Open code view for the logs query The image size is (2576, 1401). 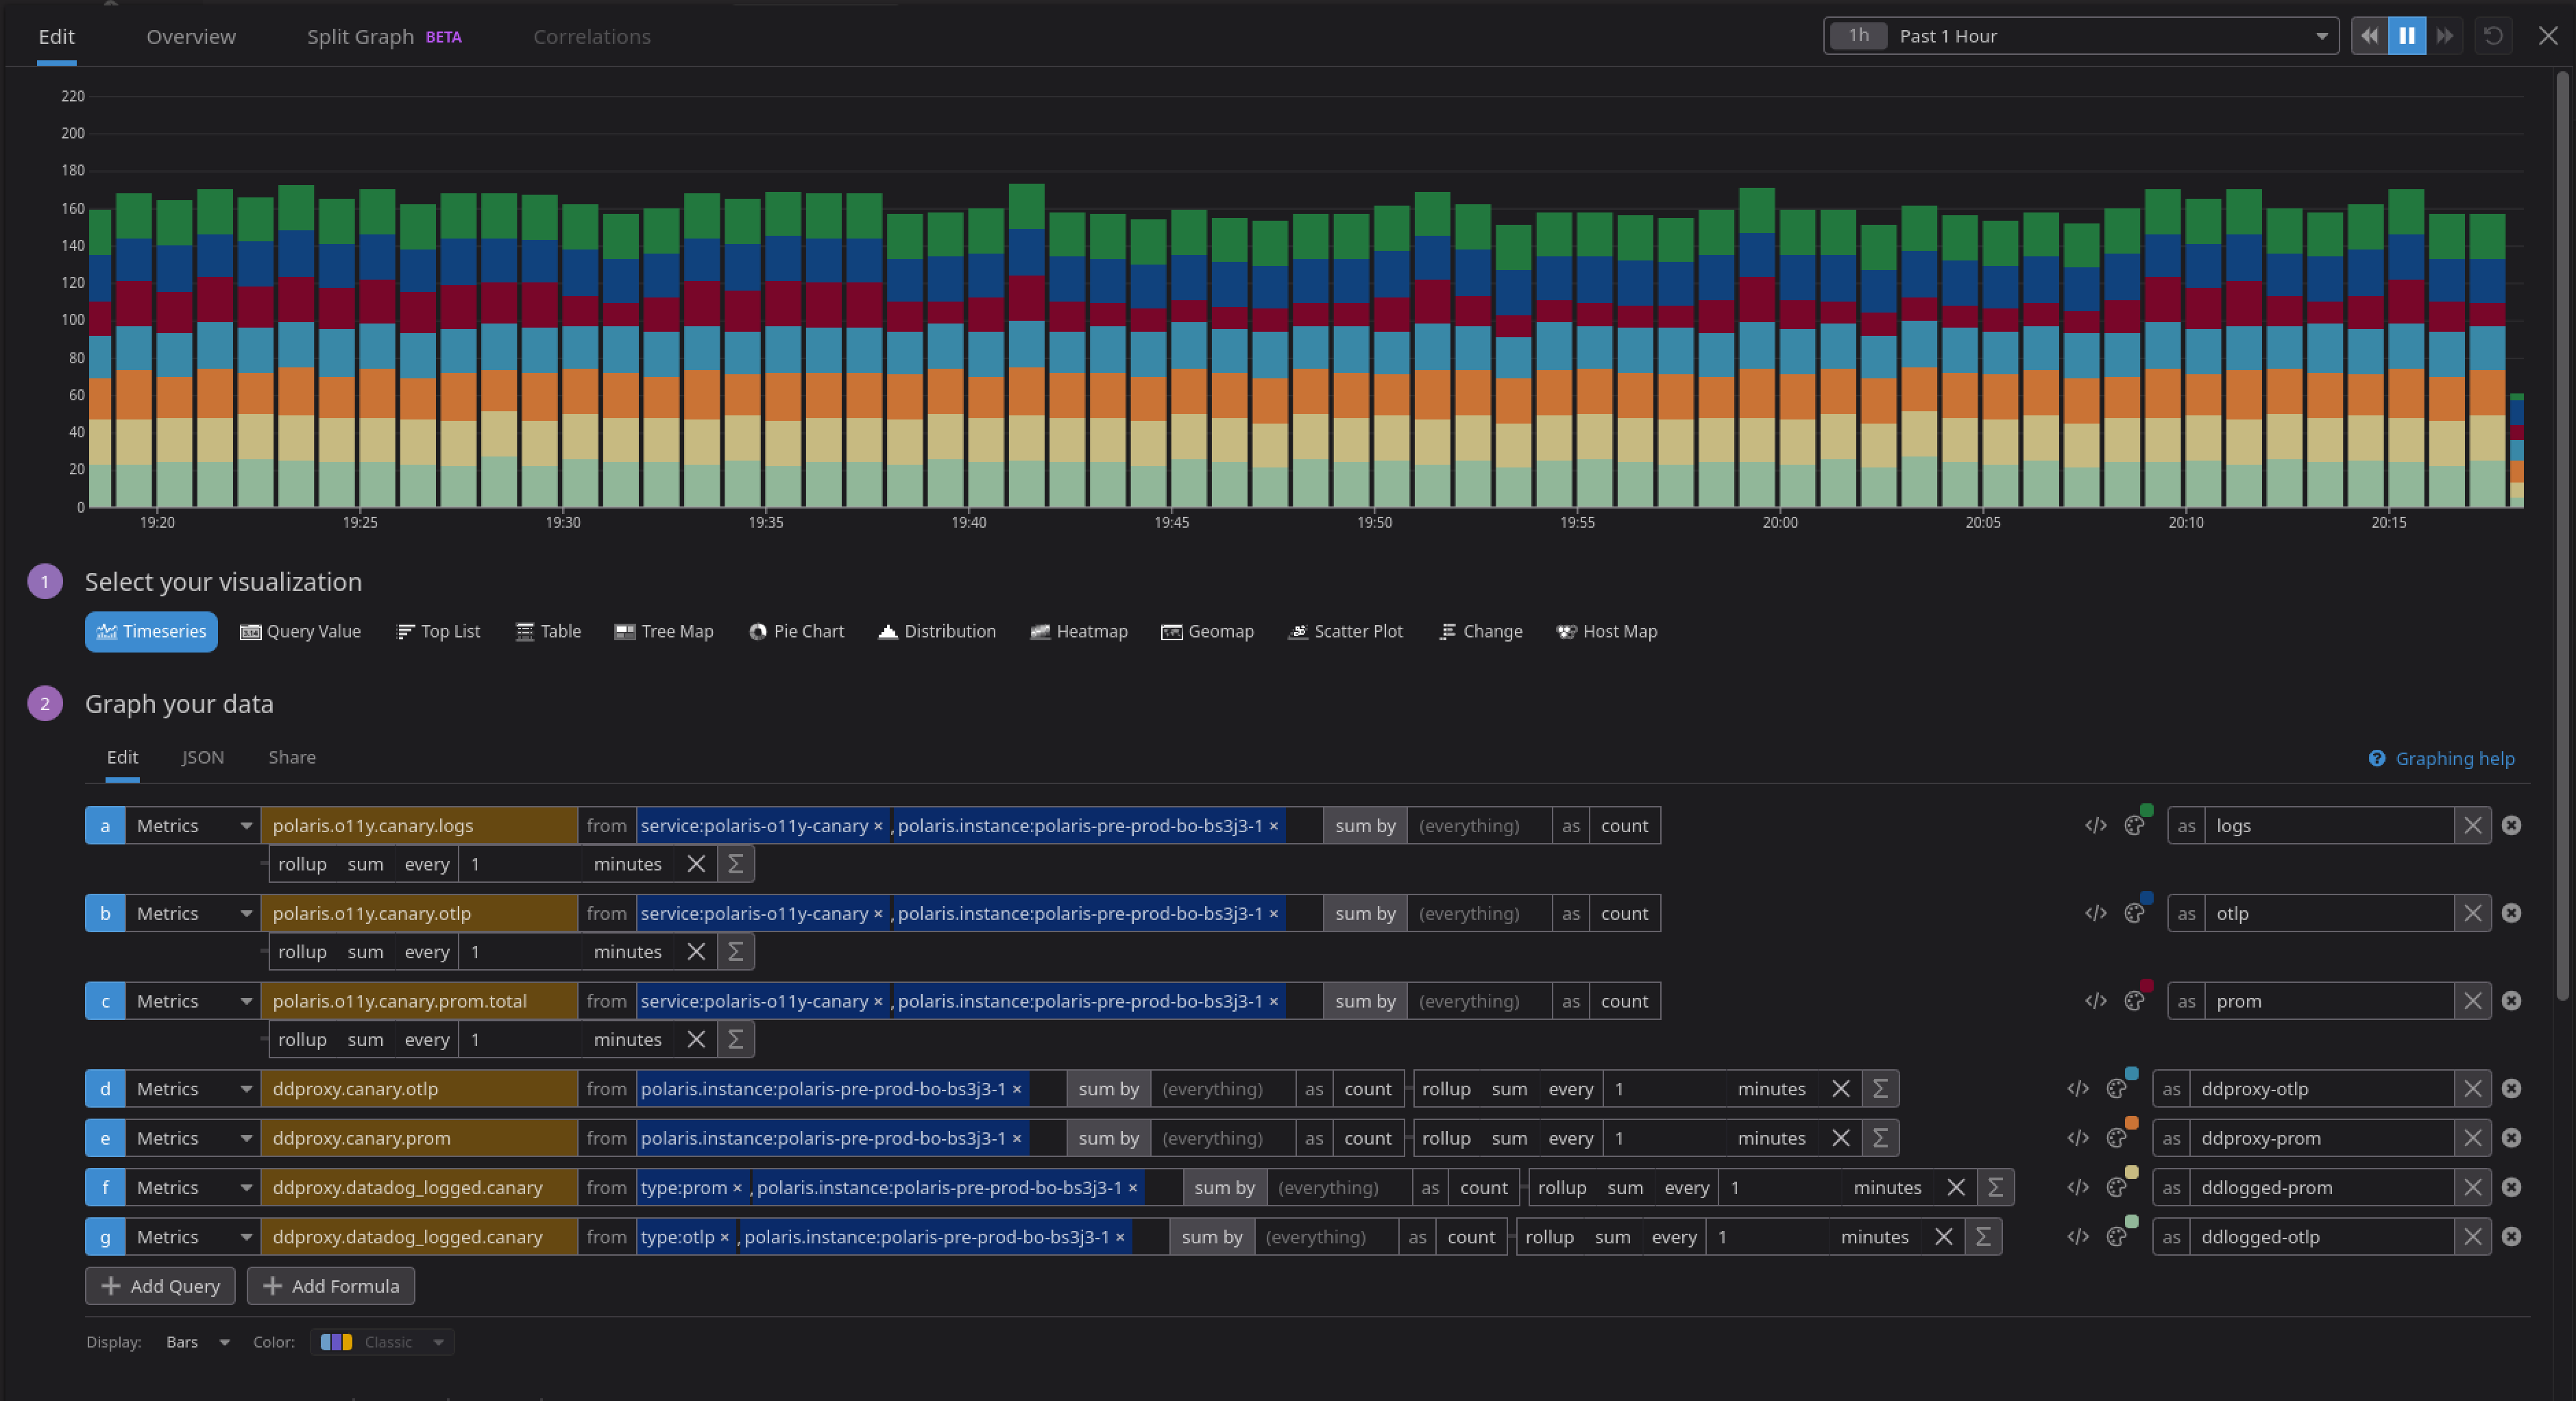[x=2095, y=825]
